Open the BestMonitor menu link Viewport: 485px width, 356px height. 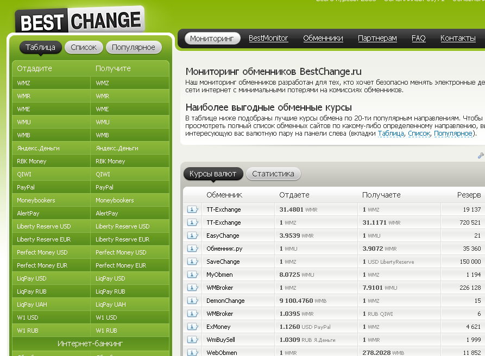click(268, 38)
